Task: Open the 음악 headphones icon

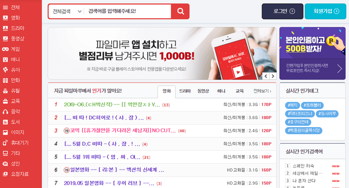Action: (5, 111)
